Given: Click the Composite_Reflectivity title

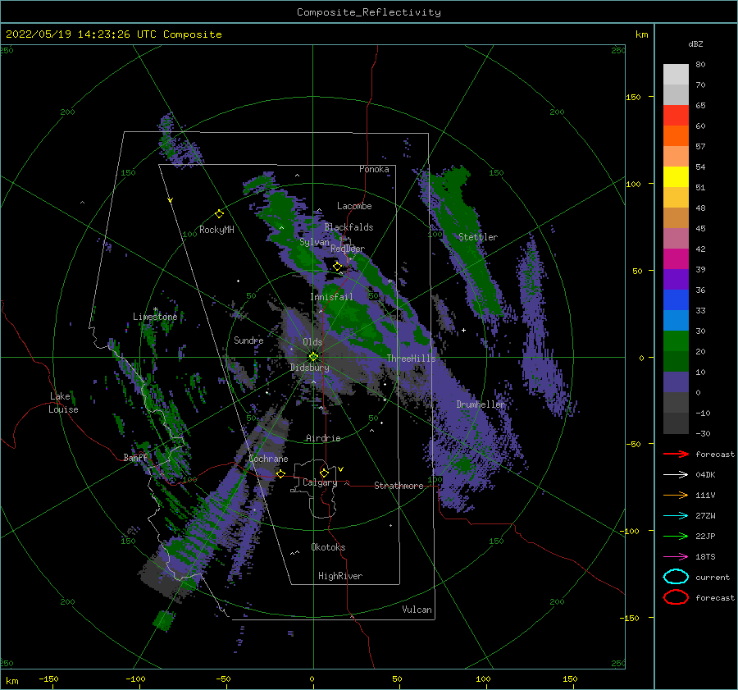Looking at the screenshot, I should point(368,12).
